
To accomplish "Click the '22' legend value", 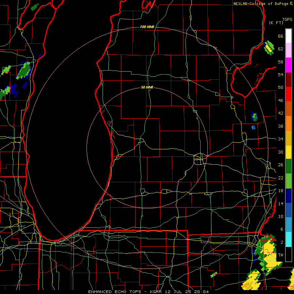I will coord(281,178).
